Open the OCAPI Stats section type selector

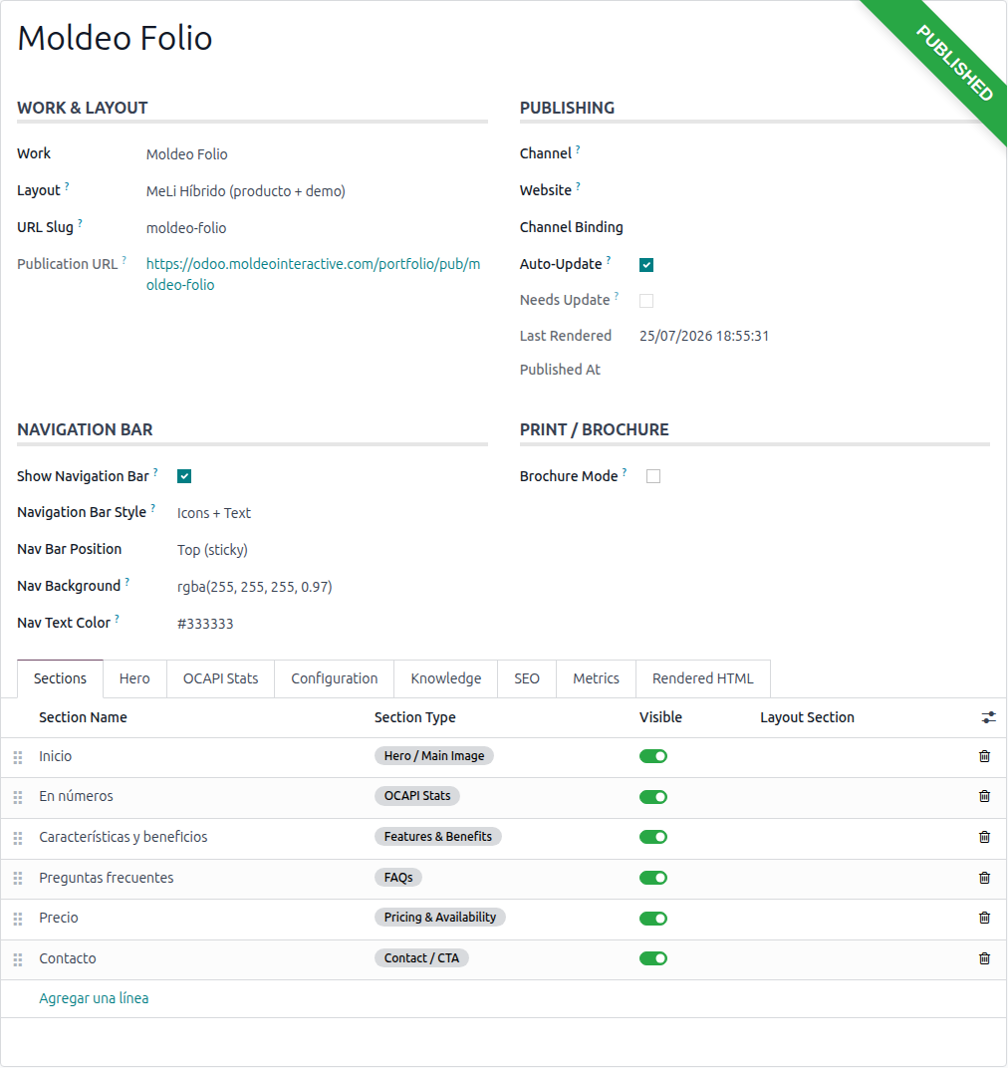point(416,796)
